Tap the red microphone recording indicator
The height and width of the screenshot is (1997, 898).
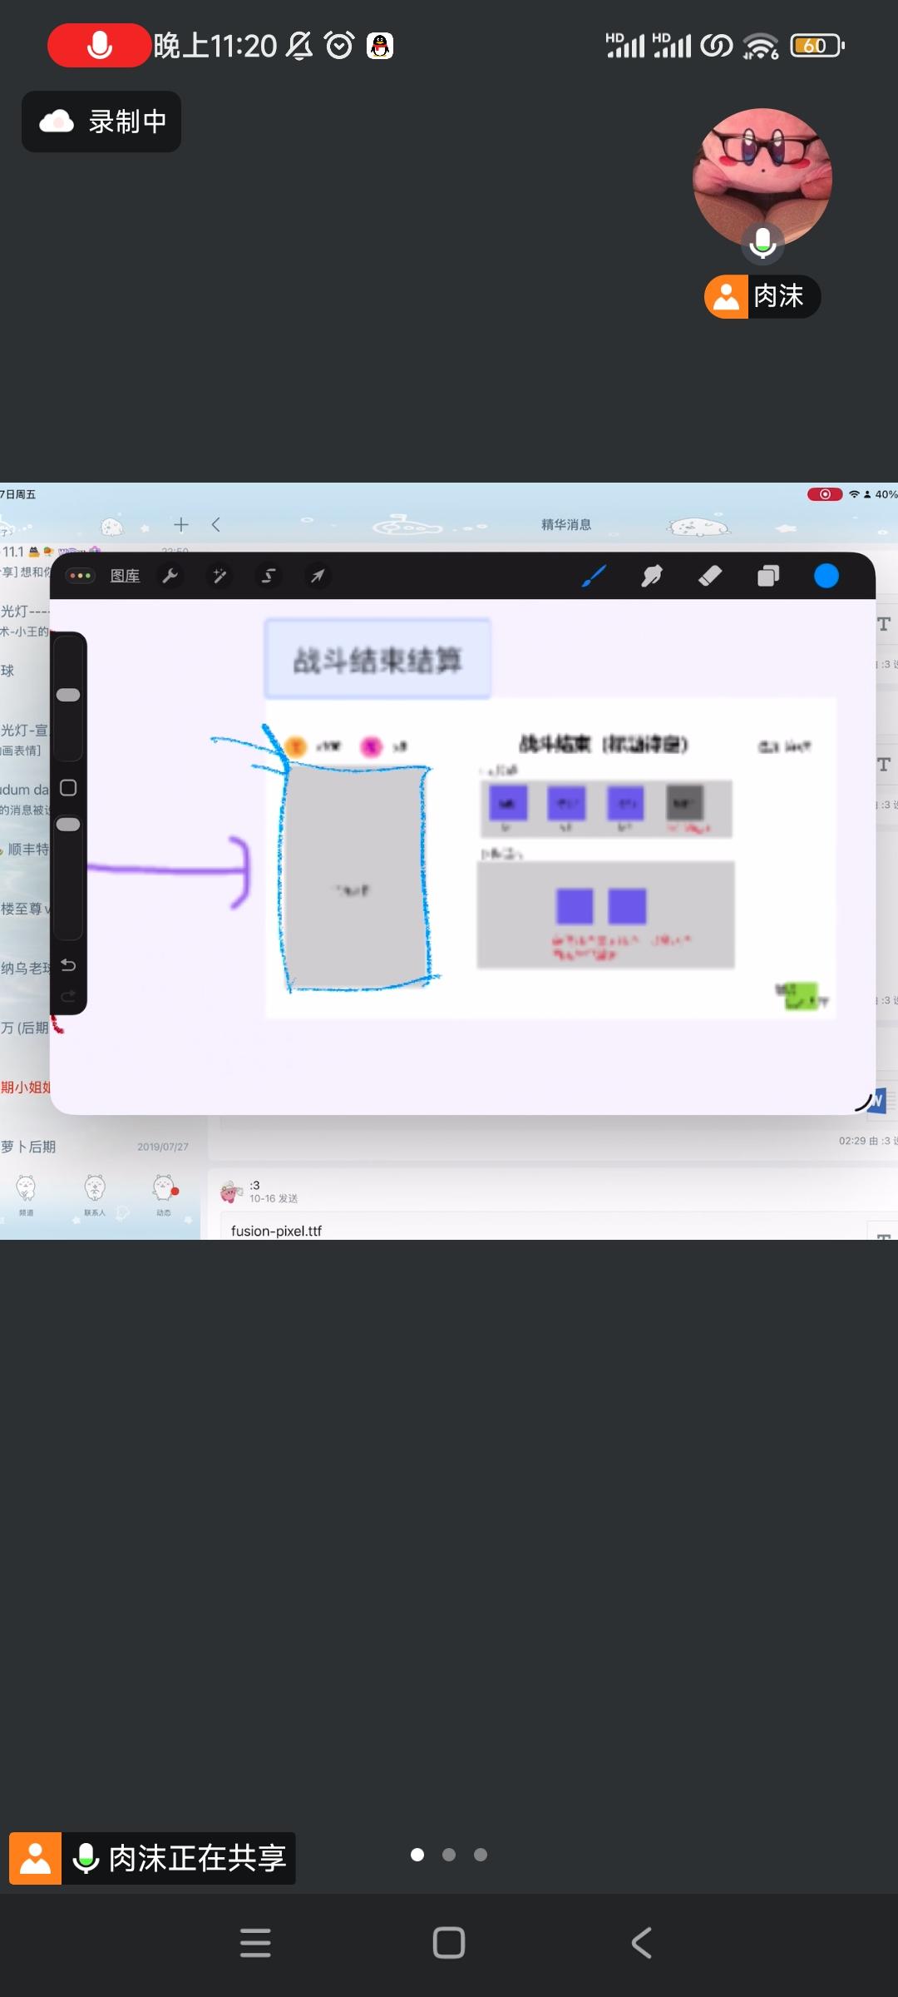click(99, 45)
